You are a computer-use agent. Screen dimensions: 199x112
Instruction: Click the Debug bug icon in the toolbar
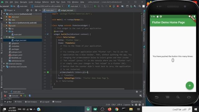click(99, 6)
